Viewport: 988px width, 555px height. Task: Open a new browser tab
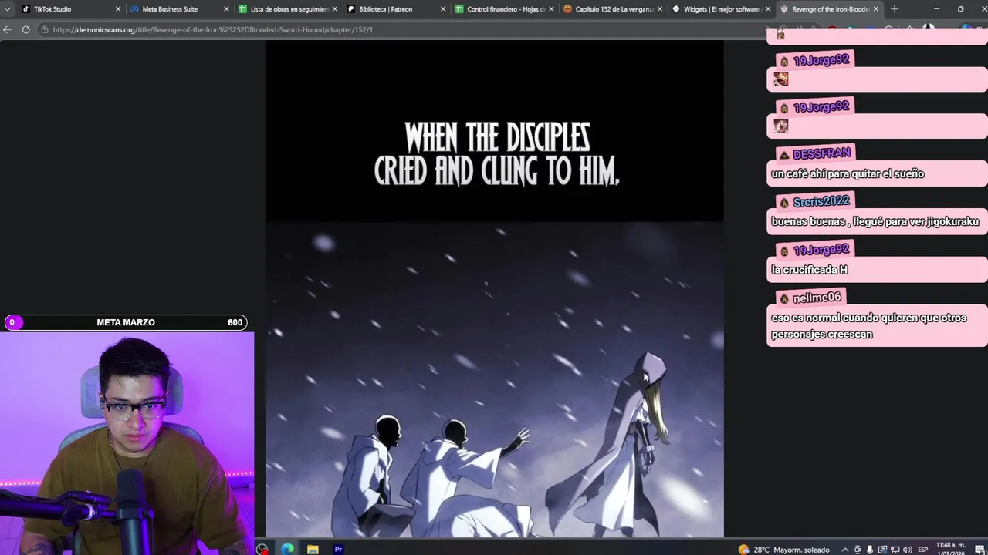point(895,9)
